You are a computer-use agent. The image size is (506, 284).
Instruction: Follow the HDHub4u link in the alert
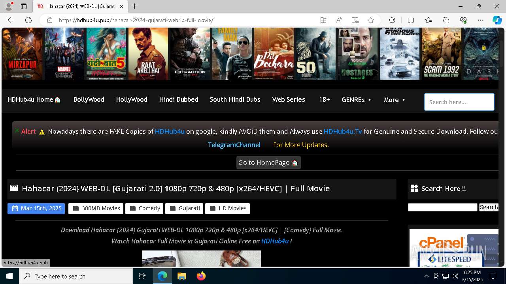(170, 131)
